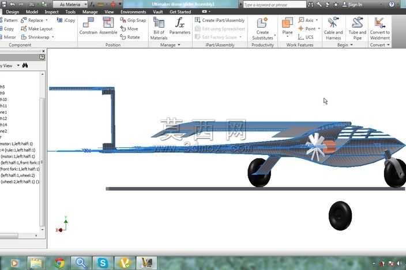This screenshot has width=406, height=270.
Task: Click the Pattern component tool
Action: coord(9,20)
